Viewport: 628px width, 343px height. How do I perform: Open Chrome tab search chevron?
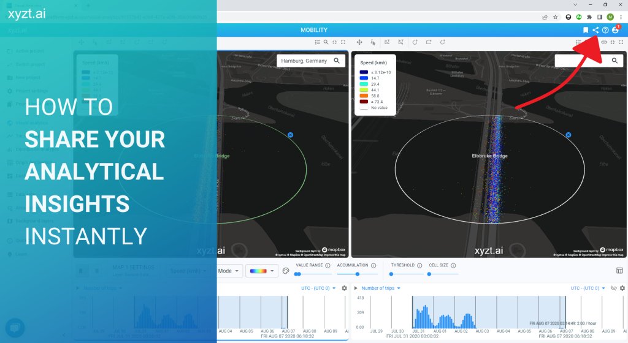coord(575,5)
